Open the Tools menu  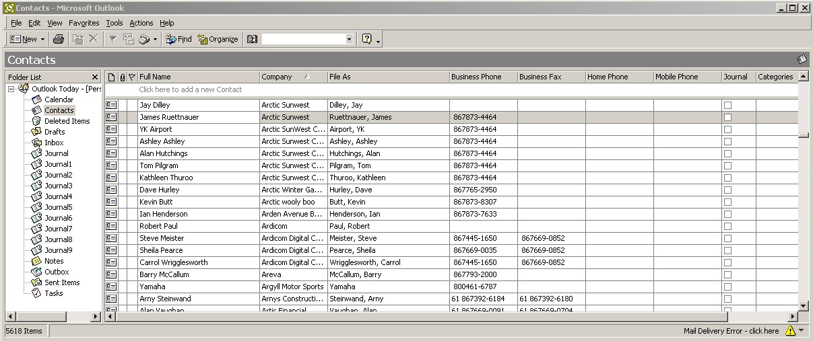coord(115,23)
